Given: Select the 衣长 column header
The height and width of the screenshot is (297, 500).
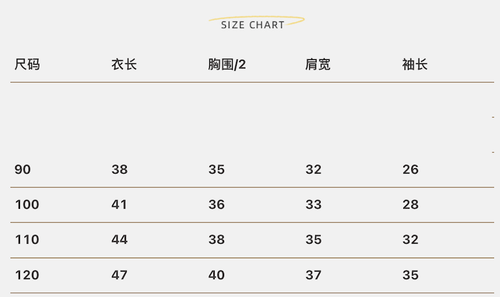Looking at the screenshot, I should (124, 65).
